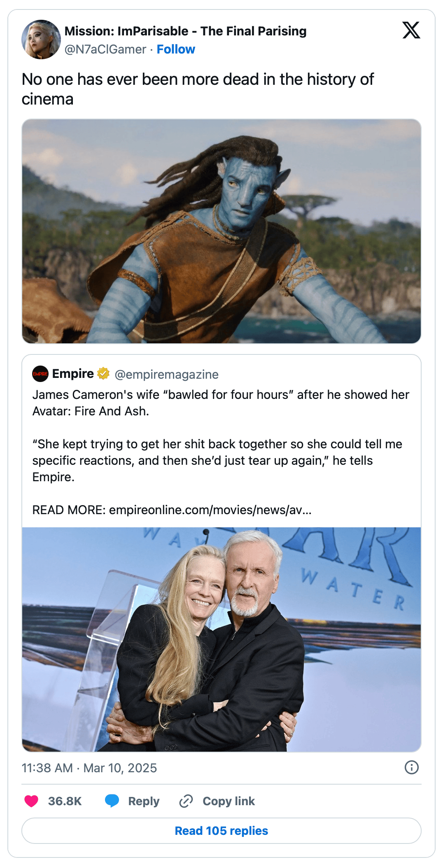The width and height of the screenshot is (443, 862).
Task: Open the Avatar Na'vi character image
Action: click(221, 231)
